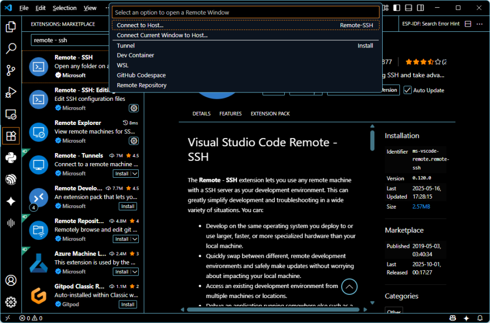
Task: Click the 2.57MB size link
Action: pos(421,206)
